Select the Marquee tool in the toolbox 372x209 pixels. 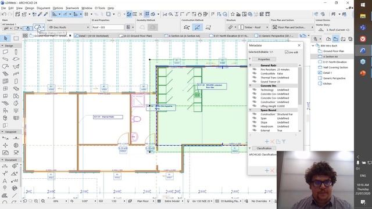pyautogui.click(x=16, y=38)
